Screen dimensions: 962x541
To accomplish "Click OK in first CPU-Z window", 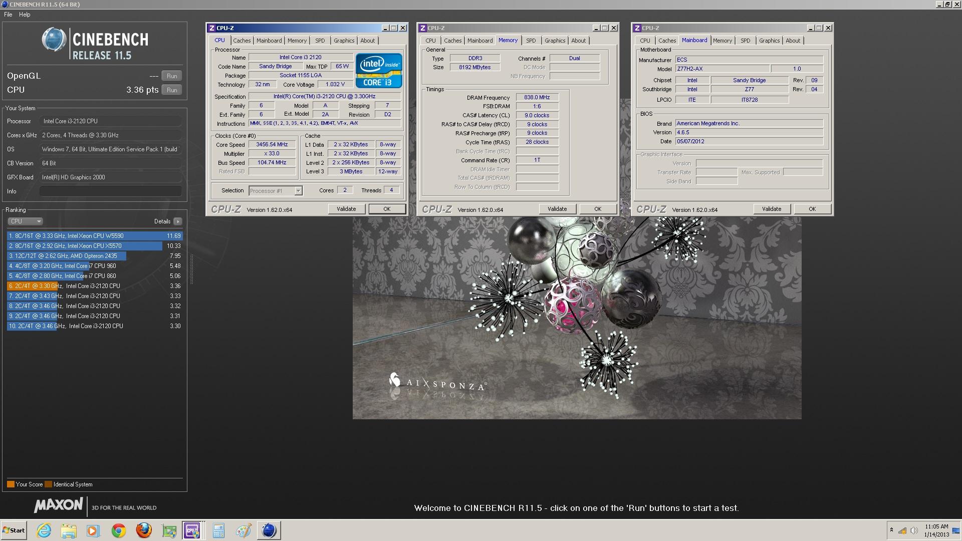I will point(387,209).
